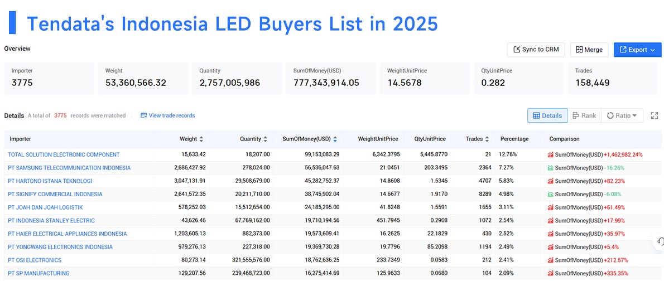Viewport: 664px width, 286px height.
Task: Open PT SP MANUFACTURING importer
Action: [39, 273]
